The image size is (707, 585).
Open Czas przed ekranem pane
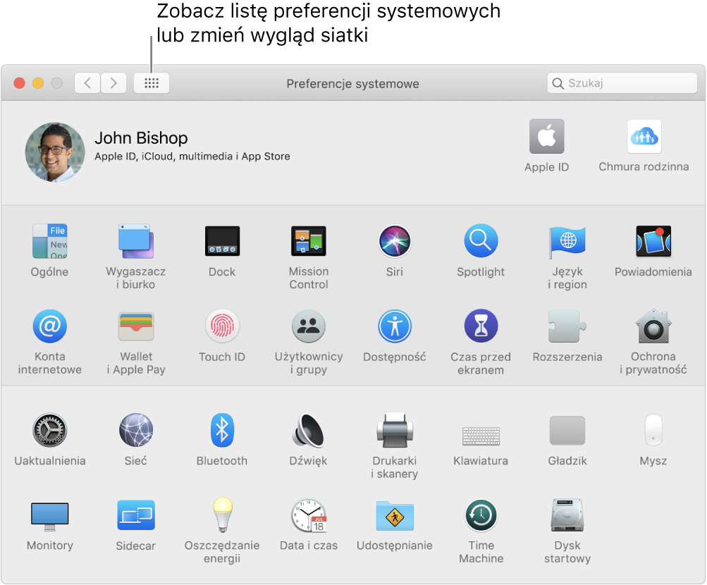point(481,326)
